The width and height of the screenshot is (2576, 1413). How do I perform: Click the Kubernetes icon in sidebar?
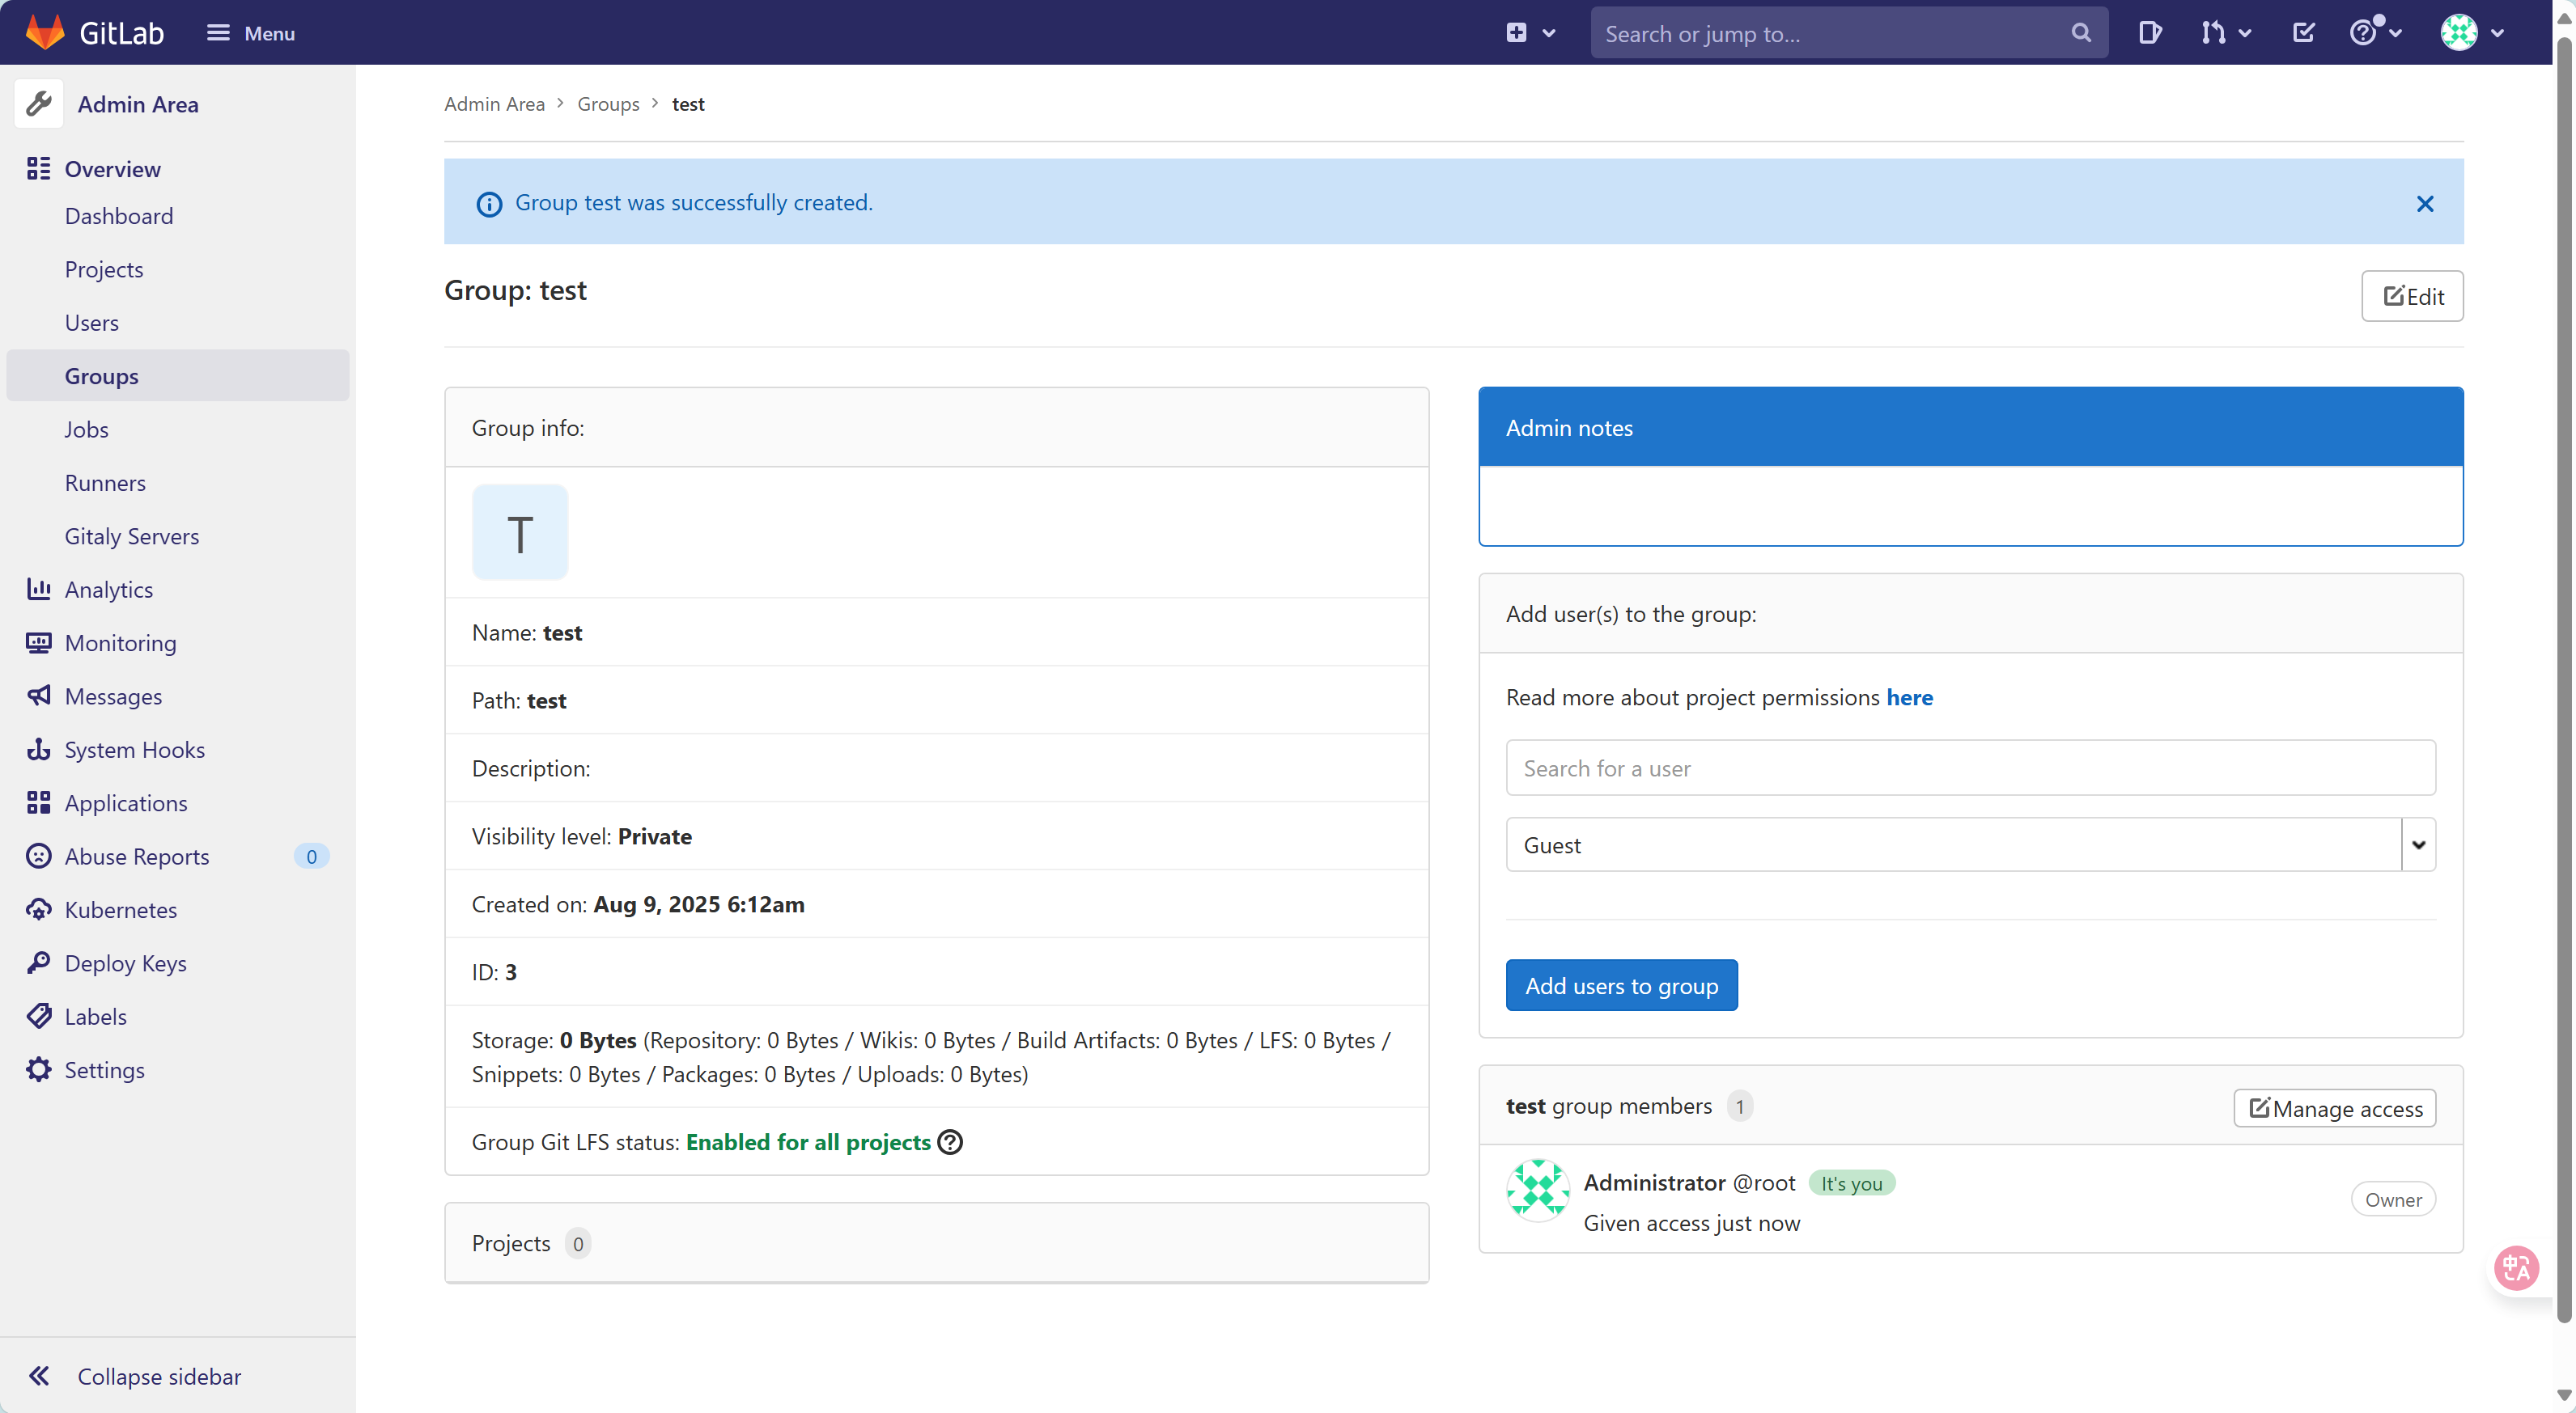point(38,911)
